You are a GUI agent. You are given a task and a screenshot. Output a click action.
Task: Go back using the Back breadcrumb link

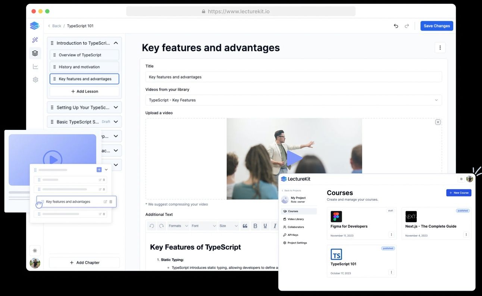[x=54, y=26]
